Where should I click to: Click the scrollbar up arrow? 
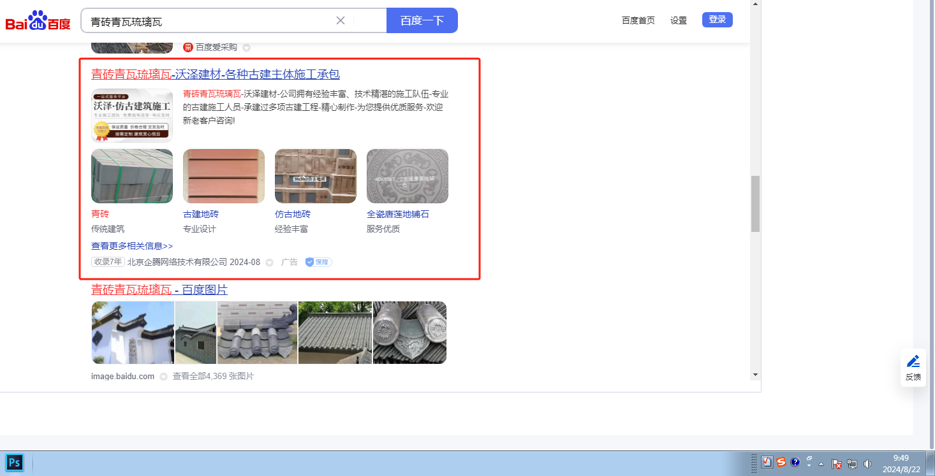pos(756,4)
